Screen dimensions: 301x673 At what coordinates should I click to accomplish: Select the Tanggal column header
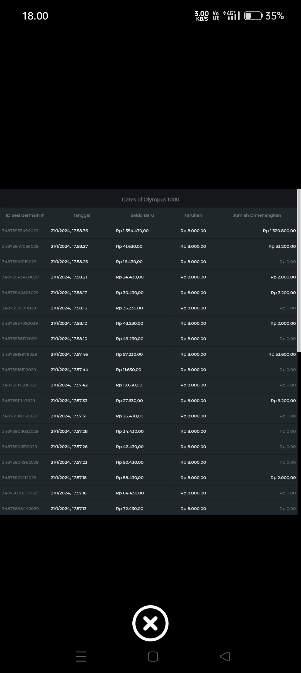[81, 215]
